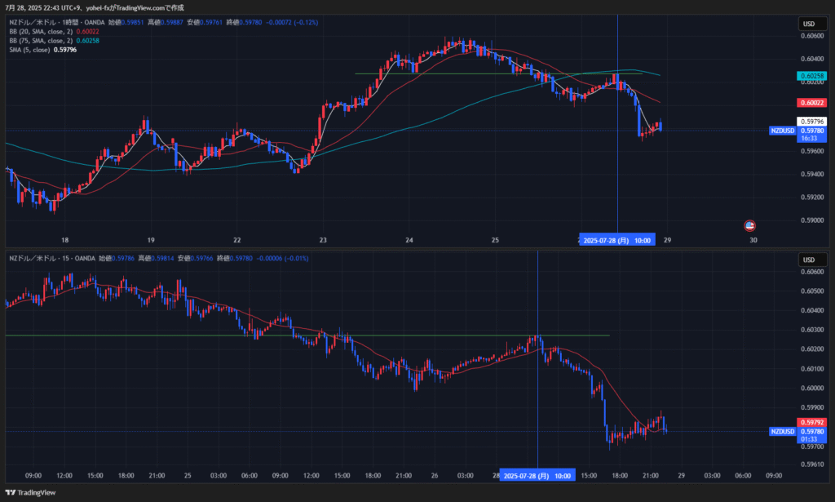Screen dimensions: 835x502
Task: Click the NZDUSD price label on lower chart
Action: click(x=783, y=431)
